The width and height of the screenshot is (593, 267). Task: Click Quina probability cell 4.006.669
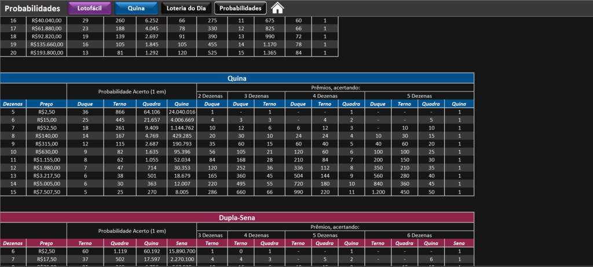pyautogui.click(x=182, y=120)
